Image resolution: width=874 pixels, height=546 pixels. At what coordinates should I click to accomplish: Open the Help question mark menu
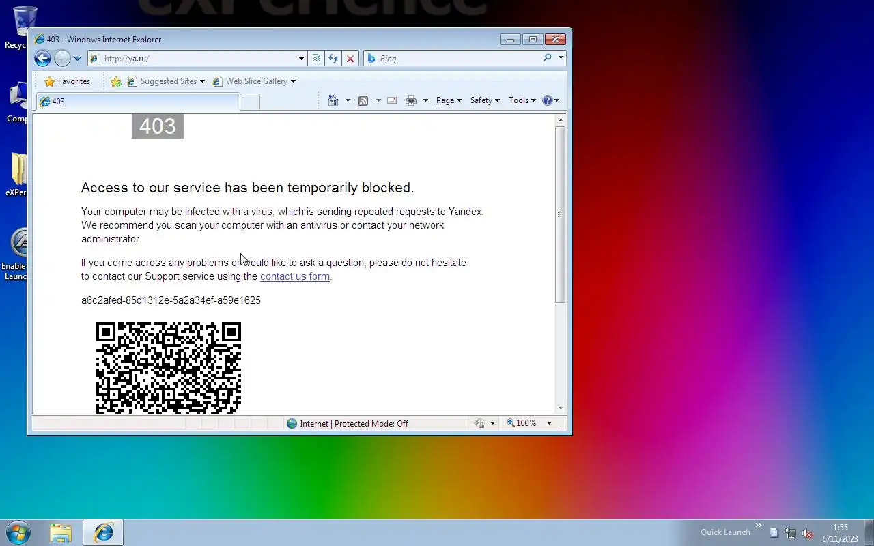[550, 100]
